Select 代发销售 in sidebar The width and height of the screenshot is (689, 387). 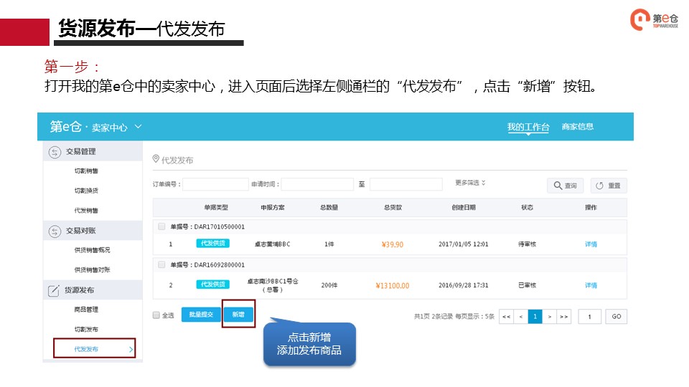click(x=86, y=210)
